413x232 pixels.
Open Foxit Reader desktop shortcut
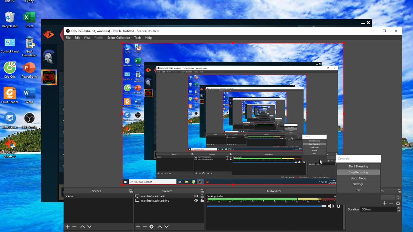(10, 95)
